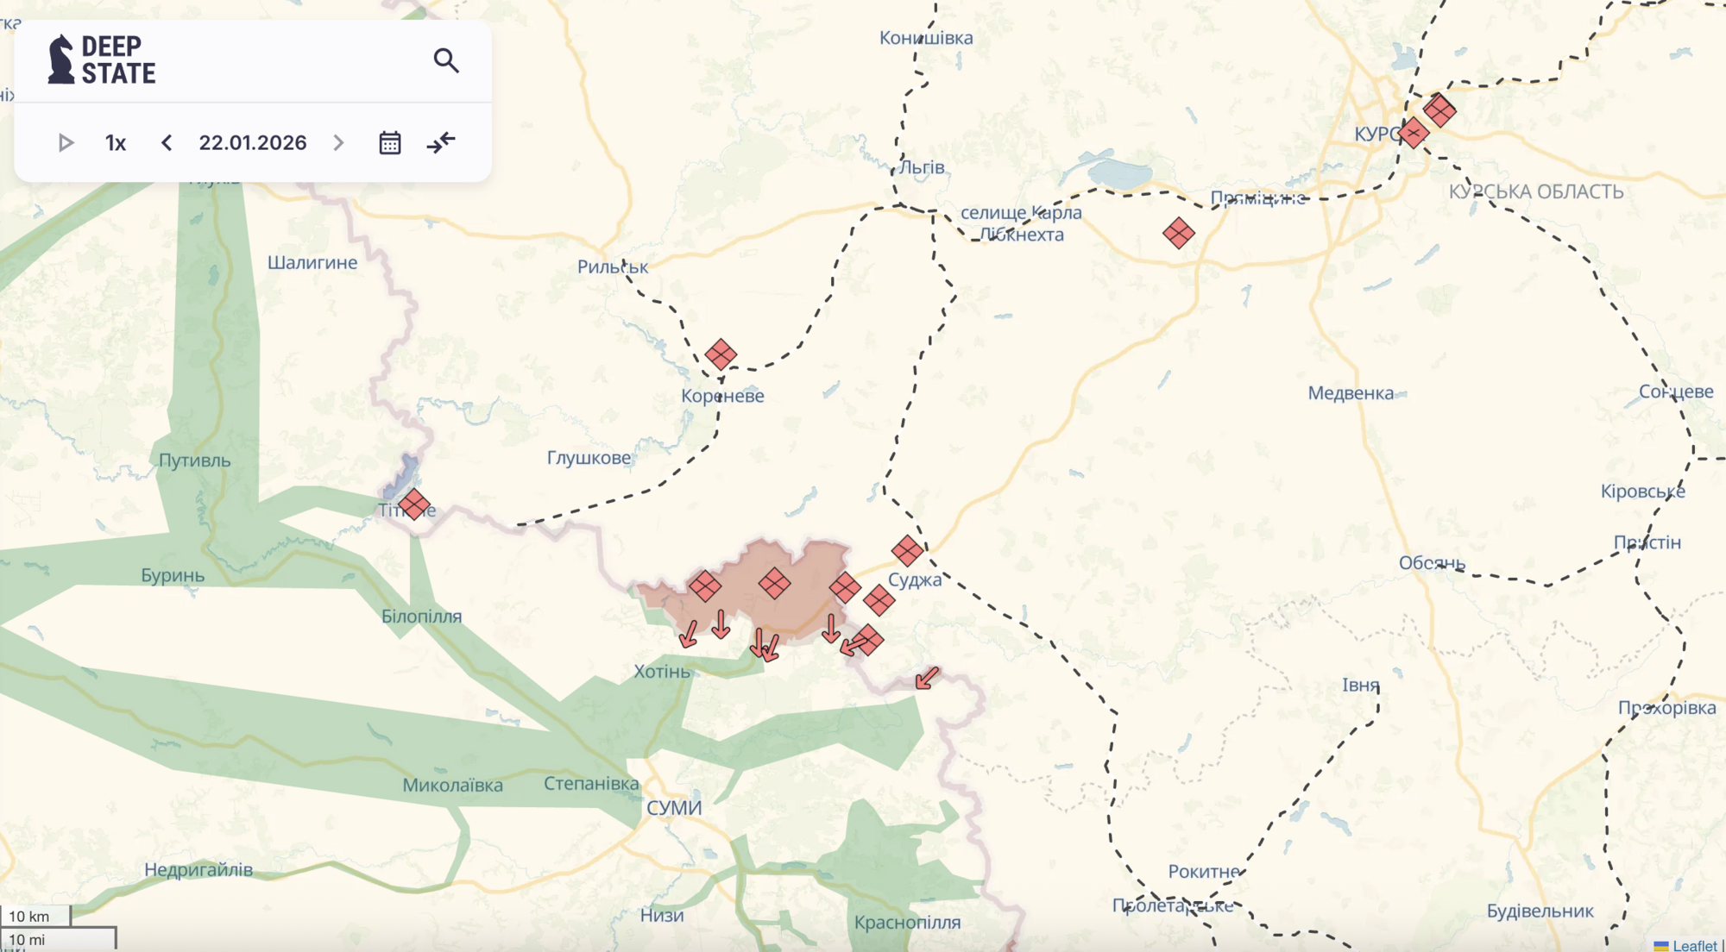Click attack arrow near border southeast
This screenshot has height=952, width=1726.
[927, 678]
